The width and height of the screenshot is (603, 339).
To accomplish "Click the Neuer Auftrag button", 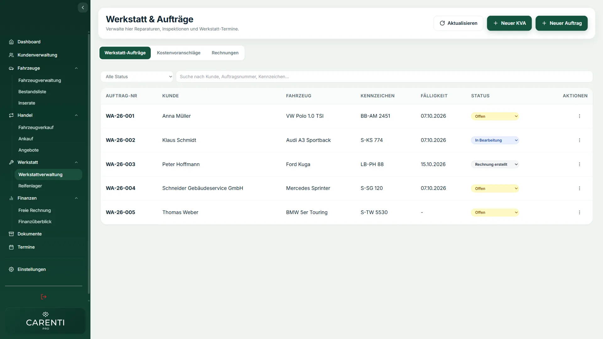I will [x=562, y=23].
